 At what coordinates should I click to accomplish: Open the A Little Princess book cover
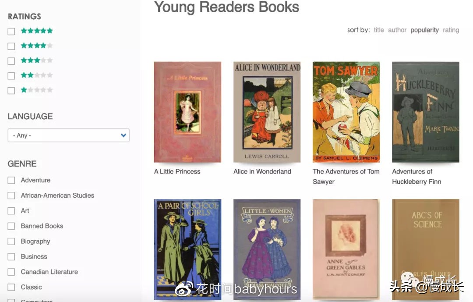187,112
